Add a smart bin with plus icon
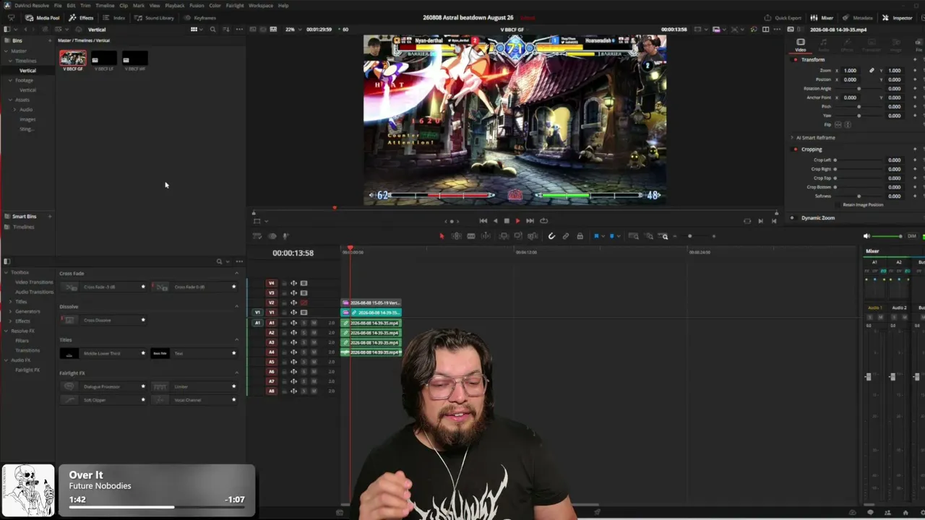The height and width of the screenshot is (520, 925). (50, 217)
